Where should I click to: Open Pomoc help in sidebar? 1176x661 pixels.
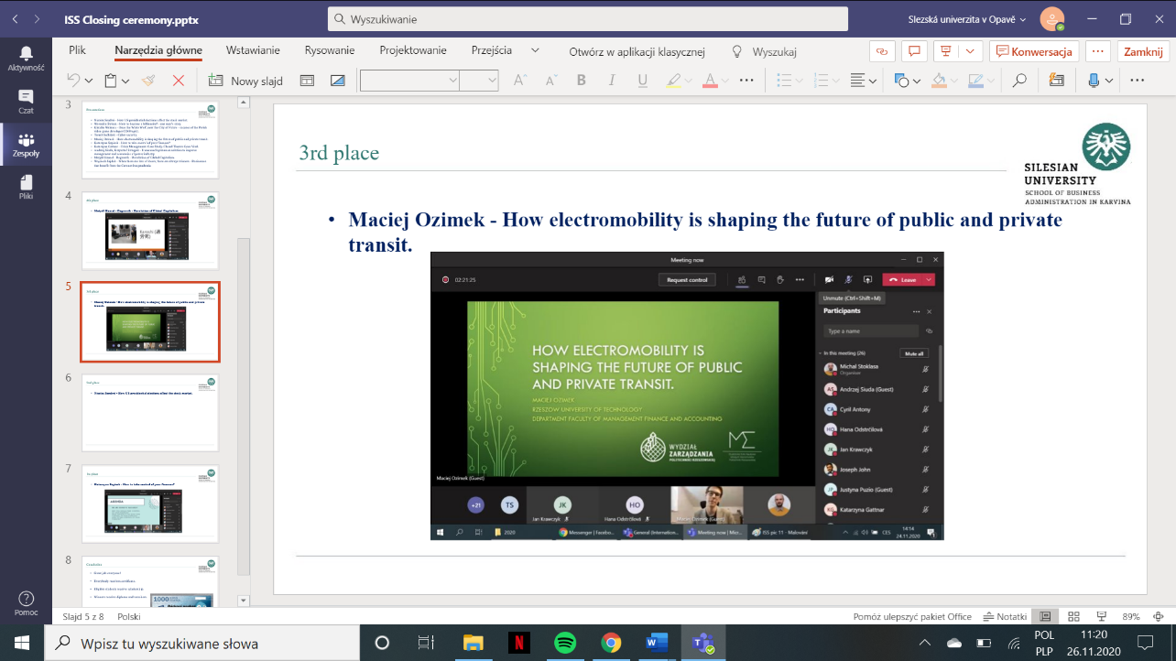(x=26, y=603)
